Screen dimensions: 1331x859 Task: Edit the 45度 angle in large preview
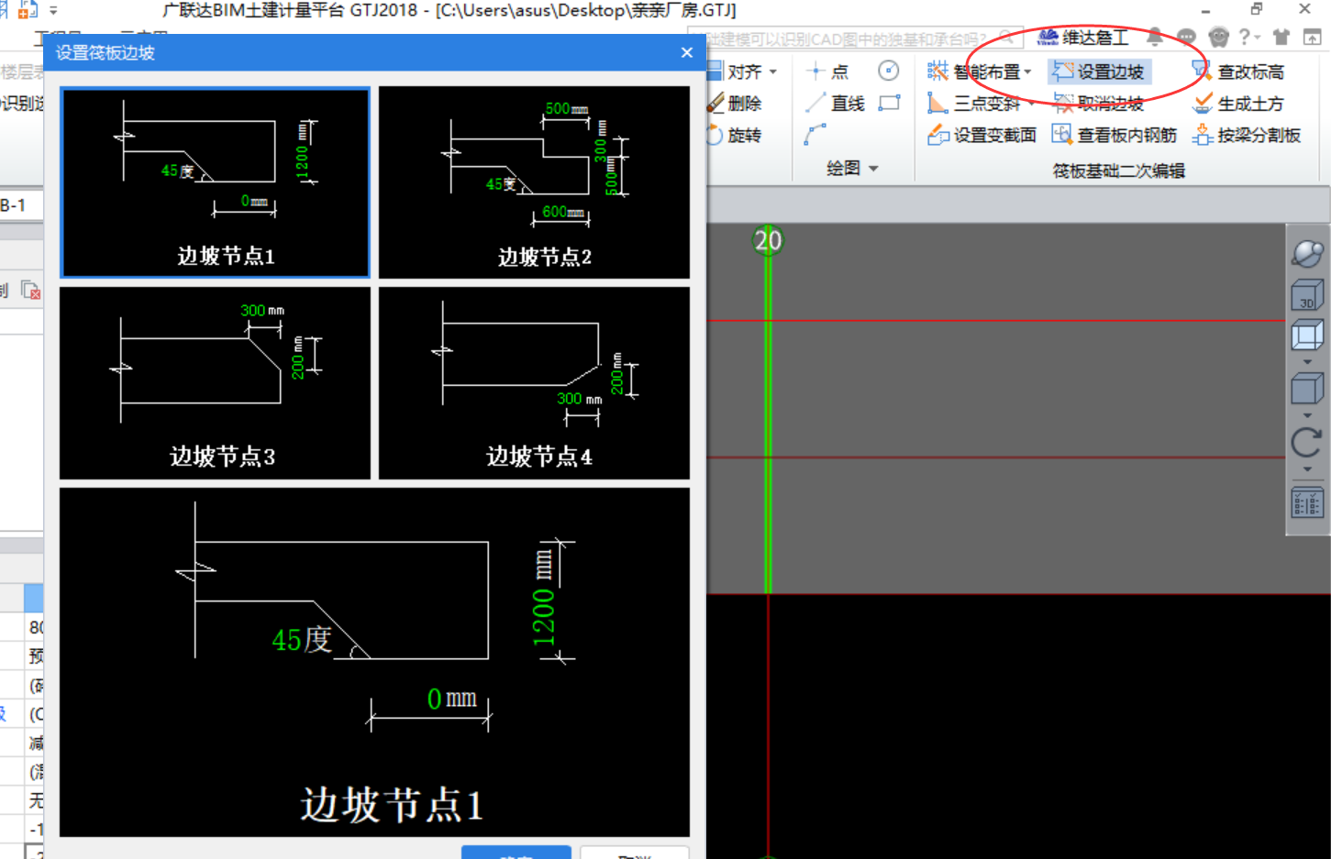302,639
